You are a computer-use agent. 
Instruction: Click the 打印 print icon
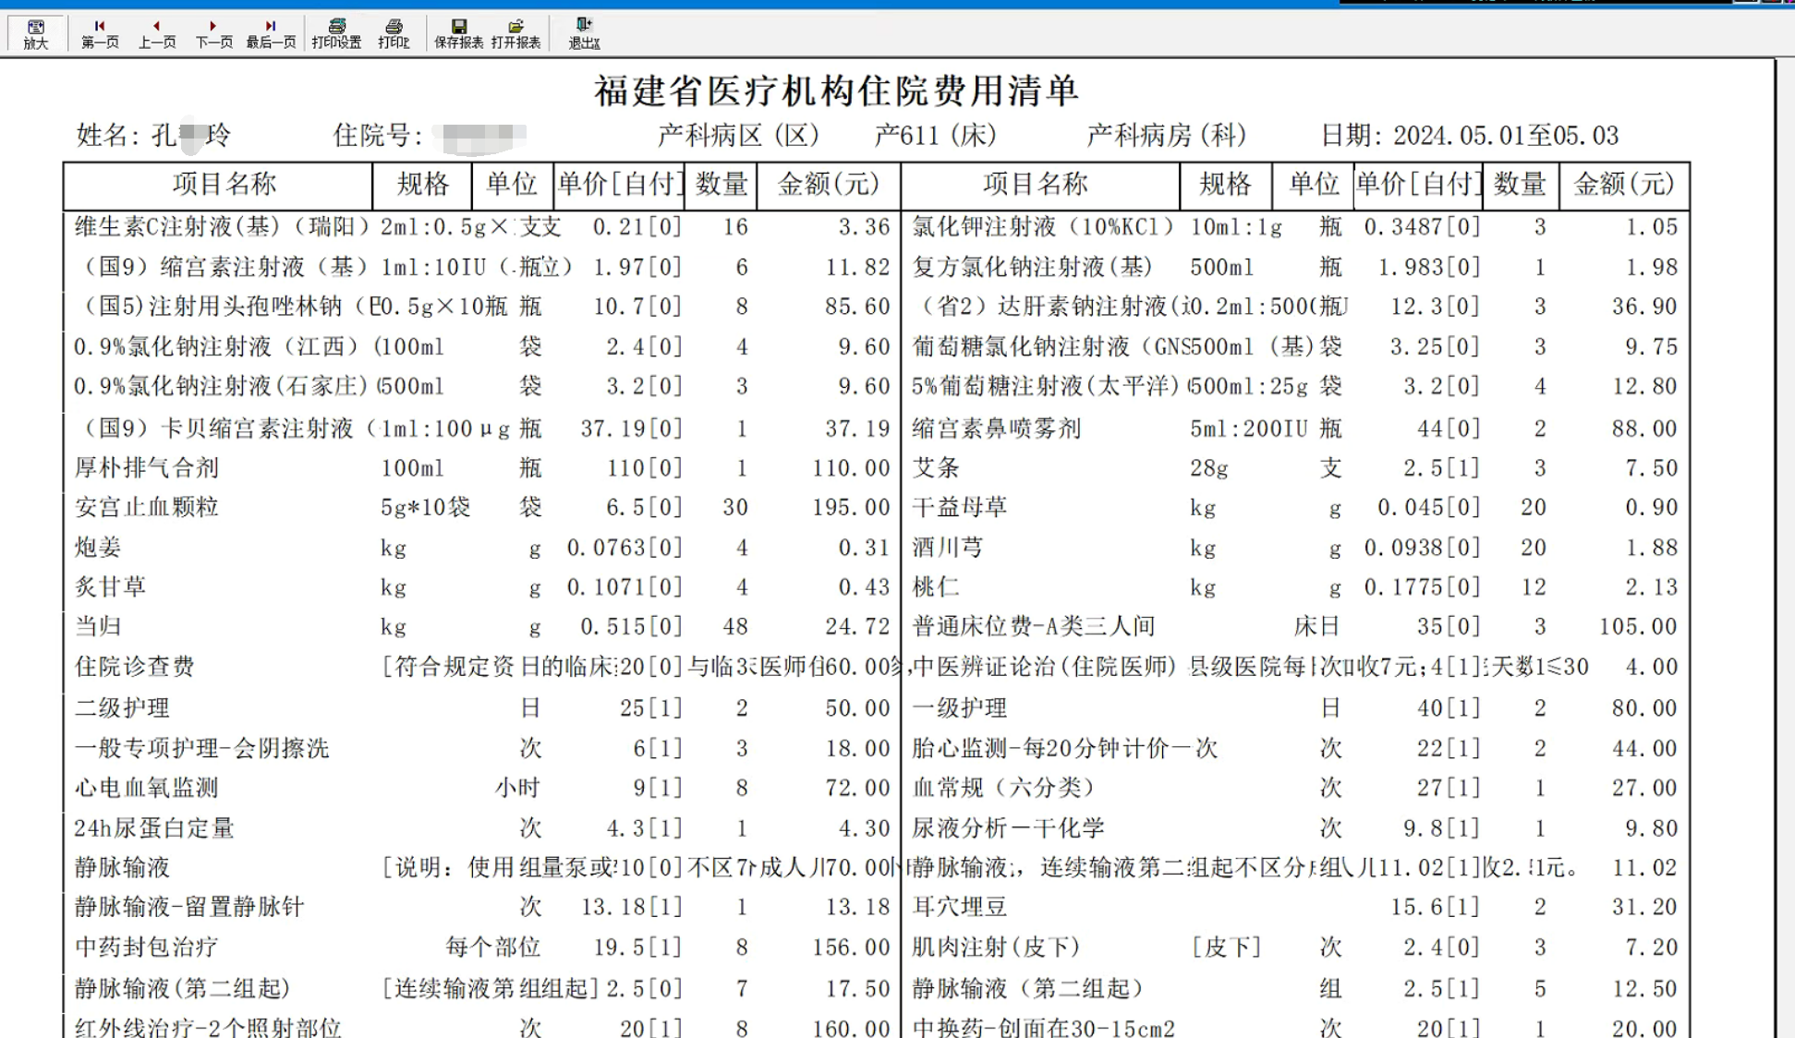[394, 33]
